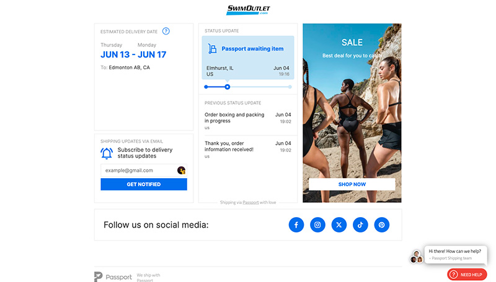Click the chat team avatars
The height and width of the screenshot is (282, 496).
pyautogui.click(x=416, y=257)
